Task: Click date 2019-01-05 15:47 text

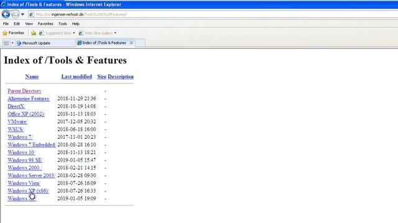Action: point(76,160)
